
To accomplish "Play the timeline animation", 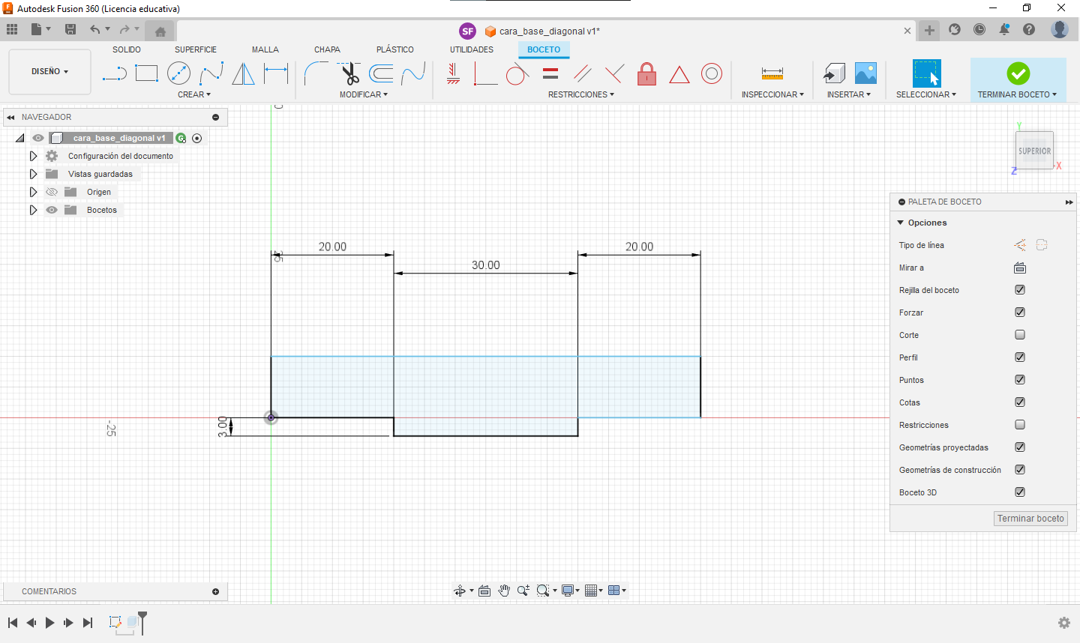I will point(50,623).
